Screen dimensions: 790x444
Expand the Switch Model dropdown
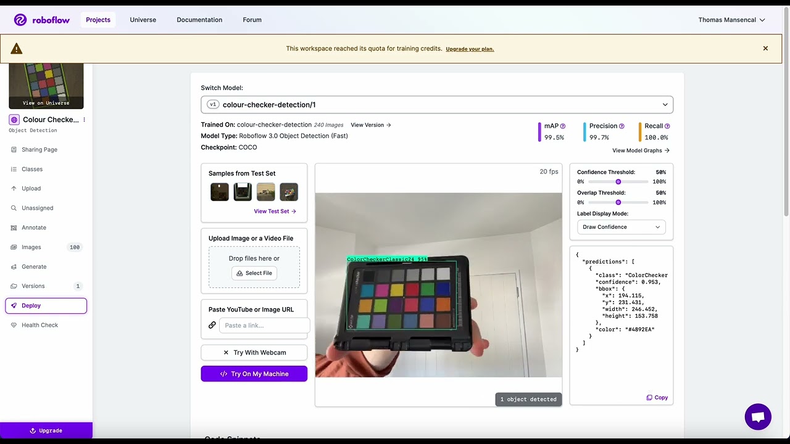tap(437, 104)
